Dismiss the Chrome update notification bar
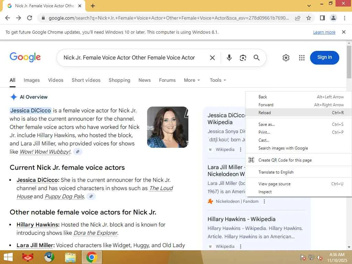This screenshot has width=352, height=264. point(343,32)
